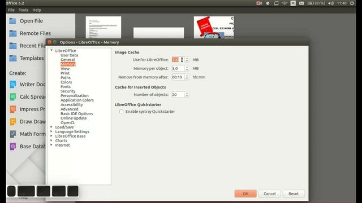Select Colors in options tree
The image size is (362, 203).
click(66, 82)
